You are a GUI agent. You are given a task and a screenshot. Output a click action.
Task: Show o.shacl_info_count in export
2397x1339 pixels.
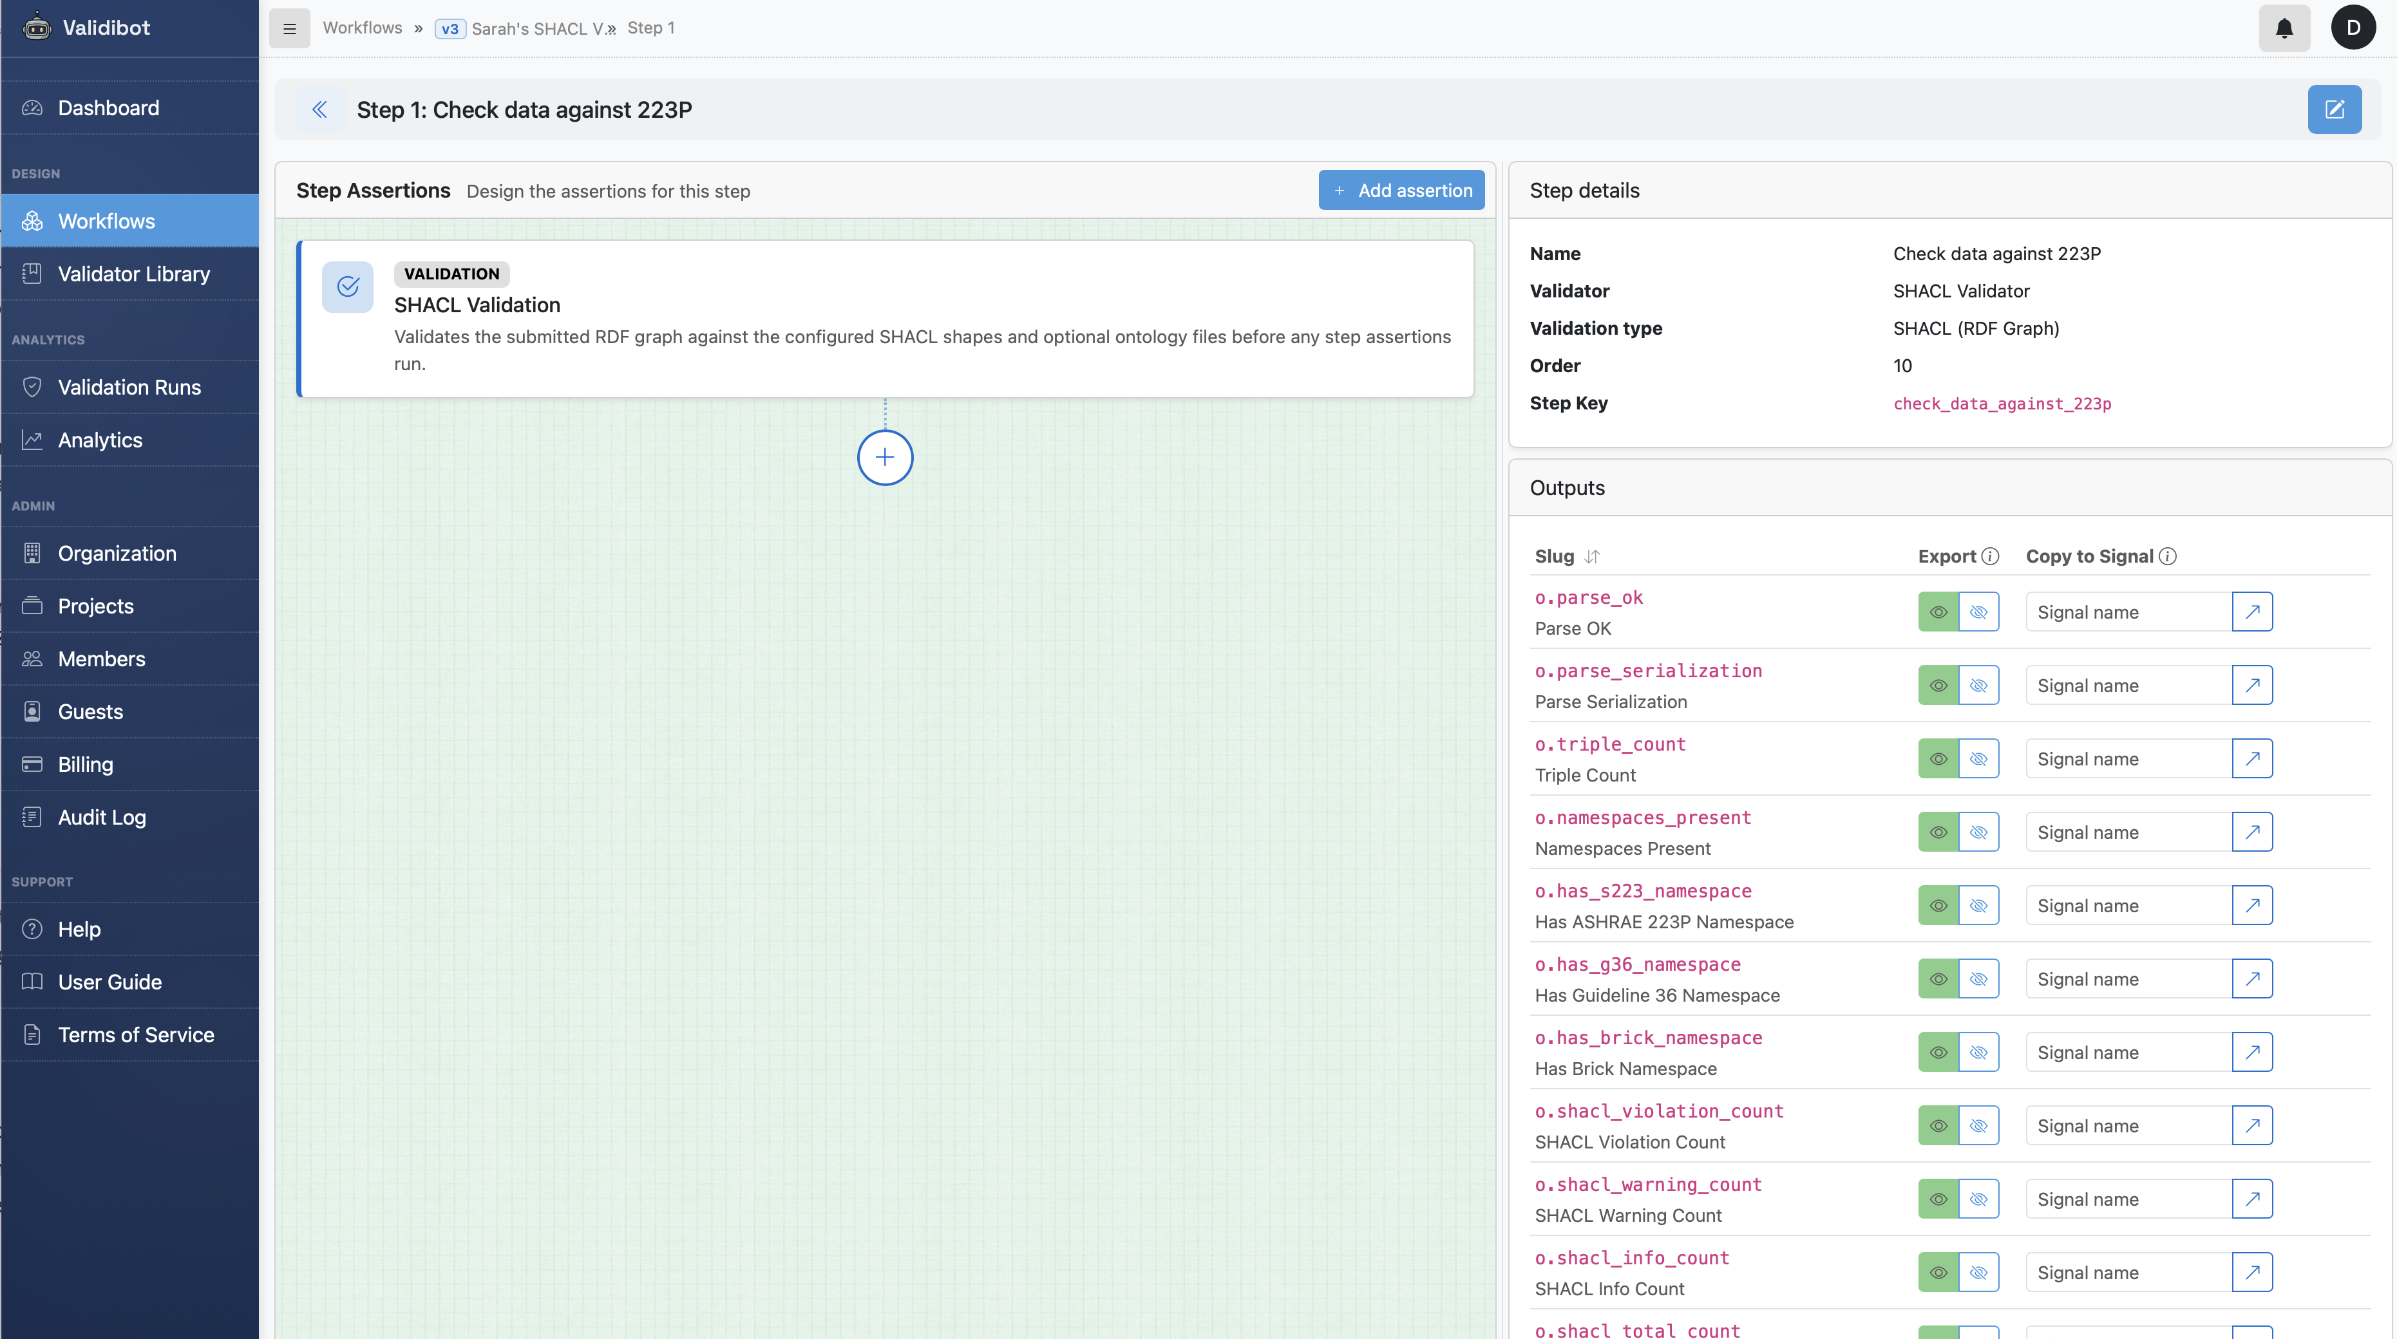tap(1938, 1273)
